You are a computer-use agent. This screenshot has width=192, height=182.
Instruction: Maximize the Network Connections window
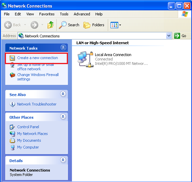tap(179, 6)
